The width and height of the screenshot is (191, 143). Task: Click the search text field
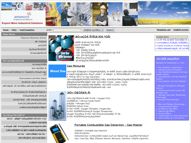(67, 30)
